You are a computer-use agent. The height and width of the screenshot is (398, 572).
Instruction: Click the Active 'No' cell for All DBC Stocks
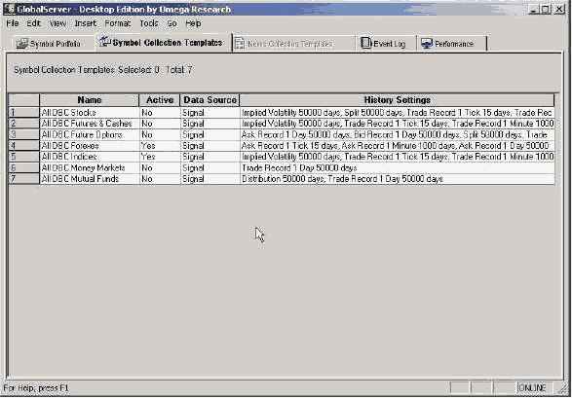(160, 113)
